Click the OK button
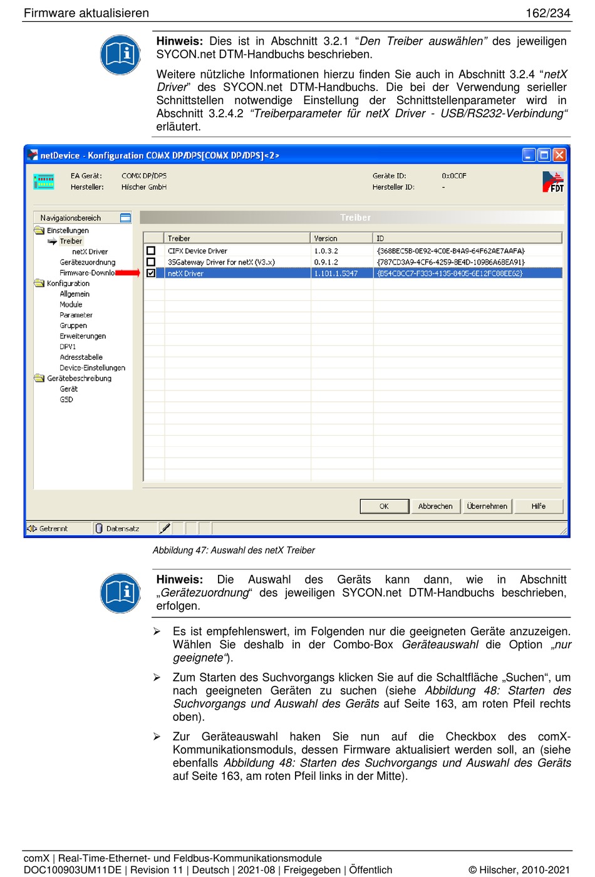Viewport: 595px width, 877px height. coord(384,506)
